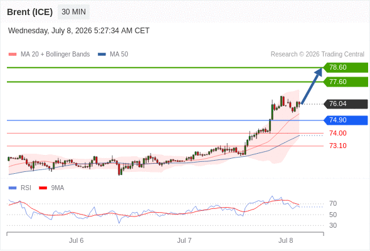Viewport: 370px width, 251px height.
Task: Click the Research © 2026 Trading Central text
Action: pyautogui.click(x=317, y=55)
